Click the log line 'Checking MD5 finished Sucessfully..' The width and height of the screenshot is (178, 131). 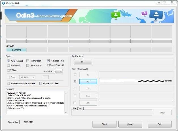pyautogui.click(x=27, y=106)
